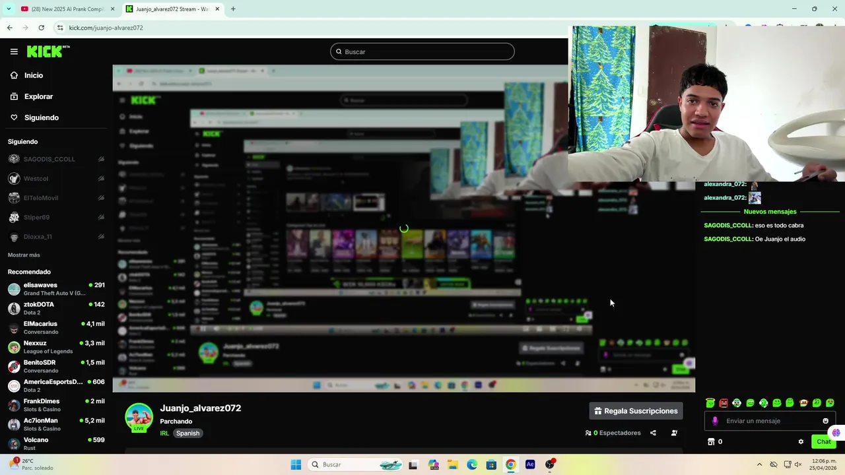
Task: Select the Juanjo_alvarez072 Stream tab
Action: pos(173,9)
